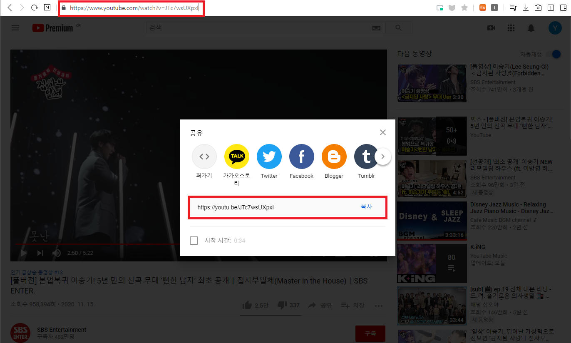Image resolution: width=571 pixels, height=343 pixels.
Task: Click the Naver N icon in the toolbar
Action: pos(48,7)
